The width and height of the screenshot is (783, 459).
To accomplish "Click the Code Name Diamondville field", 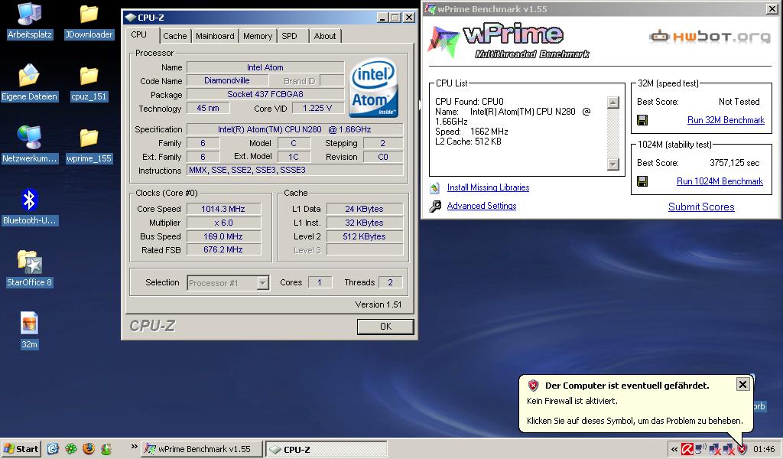I will [227, 80].
